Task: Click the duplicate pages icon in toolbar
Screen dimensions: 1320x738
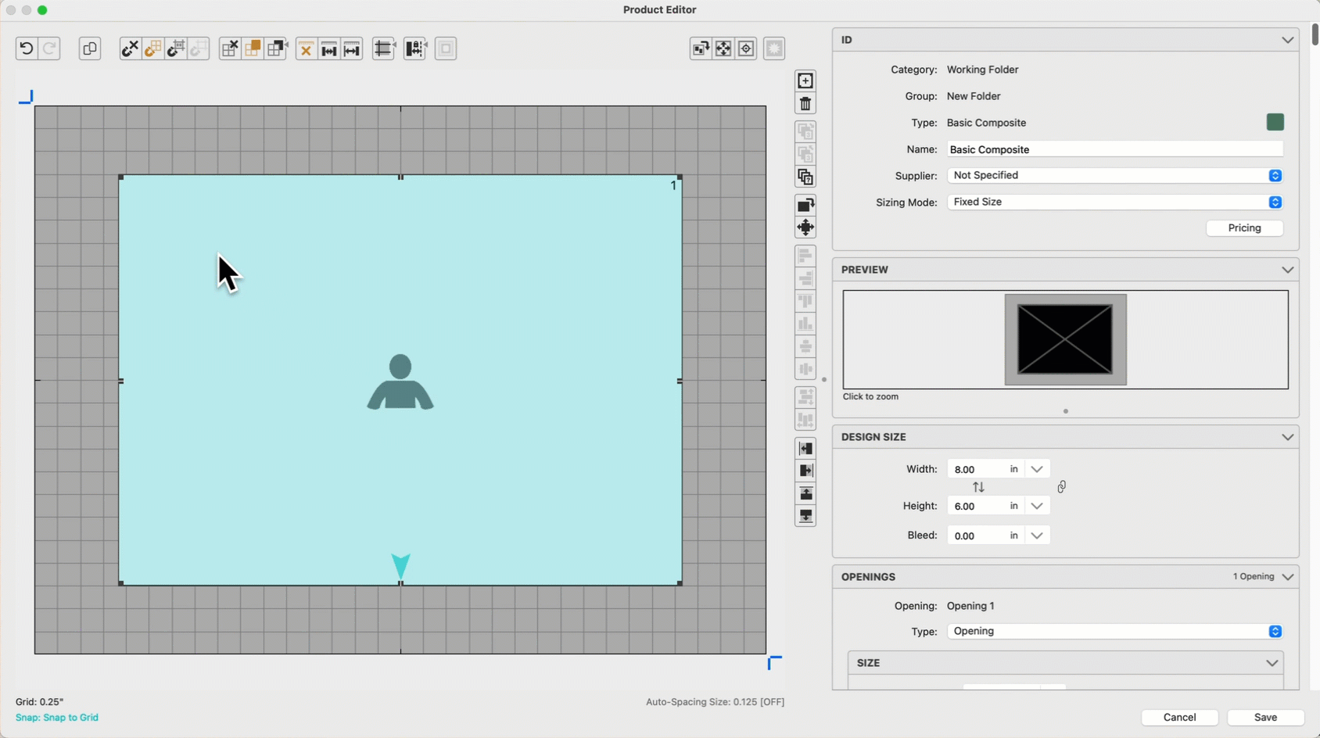Action: (x=90, y=48)
